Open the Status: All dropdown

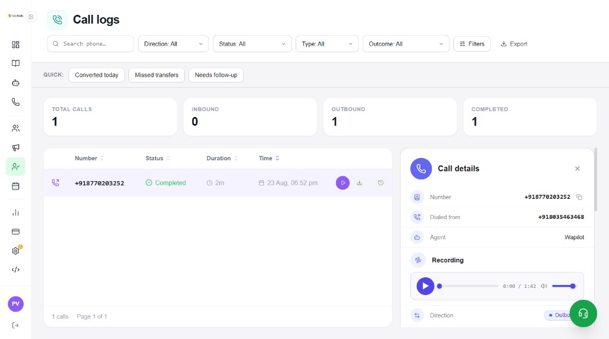(x=252, y=44)
